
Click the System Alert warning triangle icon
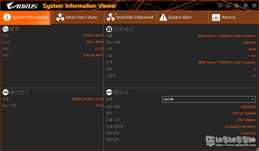click(x=163, y=17)
